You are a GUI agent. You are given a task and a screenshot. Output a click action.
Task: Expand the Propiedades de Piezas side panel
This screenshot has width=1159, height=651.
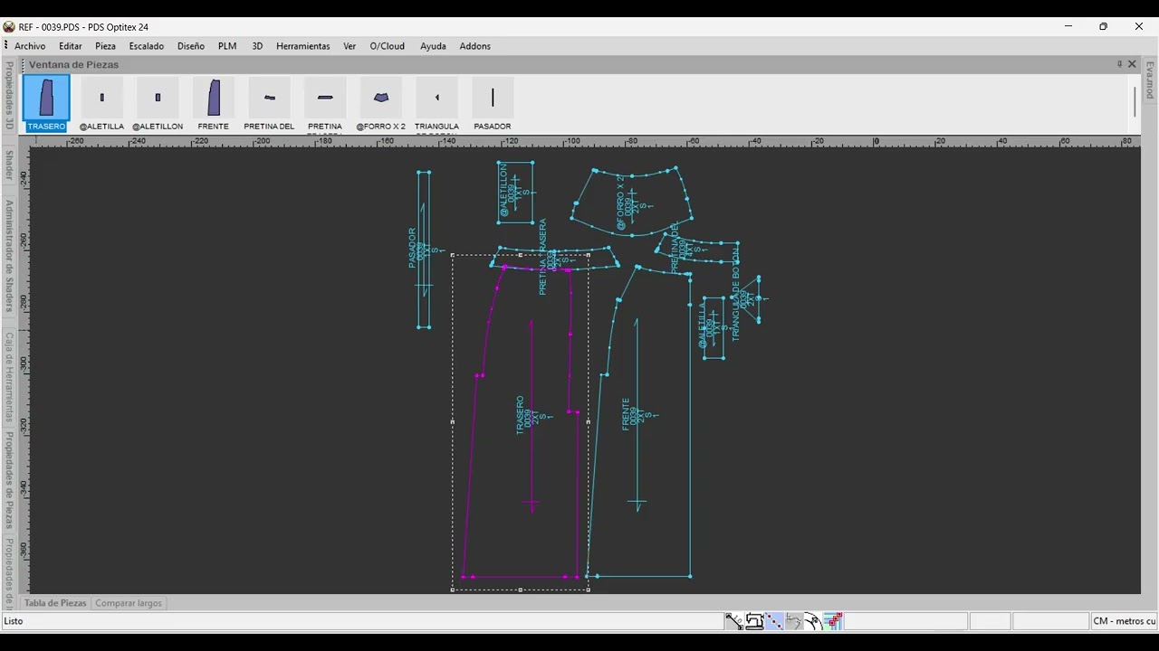pos(9,480)
